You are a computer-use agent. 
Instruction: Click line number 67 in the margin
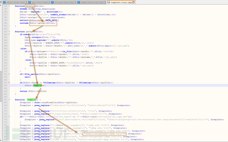5,99
